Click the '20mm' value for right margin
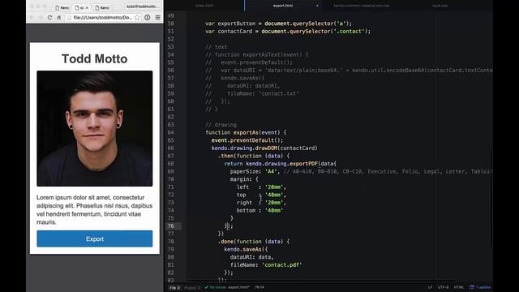519x292 pixels. click(274, 203)
